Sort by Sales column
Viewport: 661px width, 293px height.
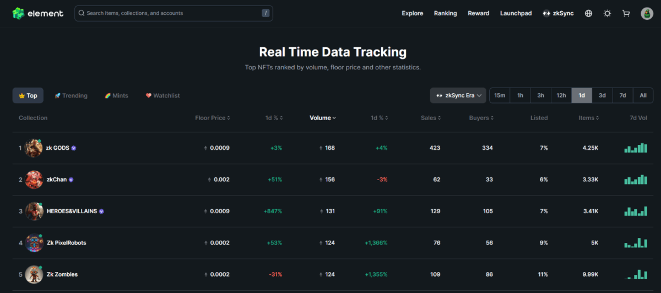(431, 118)
